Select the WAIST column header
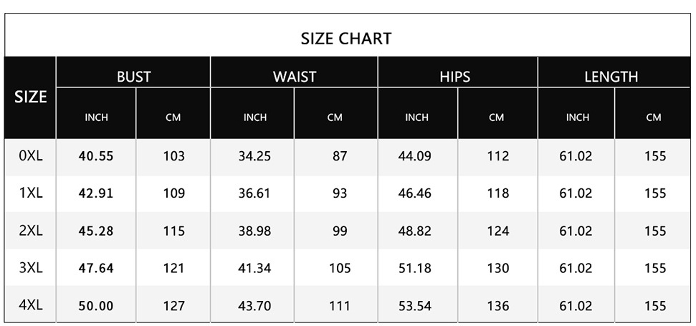This screenshot has width=696, height=326. click(294, 77)
